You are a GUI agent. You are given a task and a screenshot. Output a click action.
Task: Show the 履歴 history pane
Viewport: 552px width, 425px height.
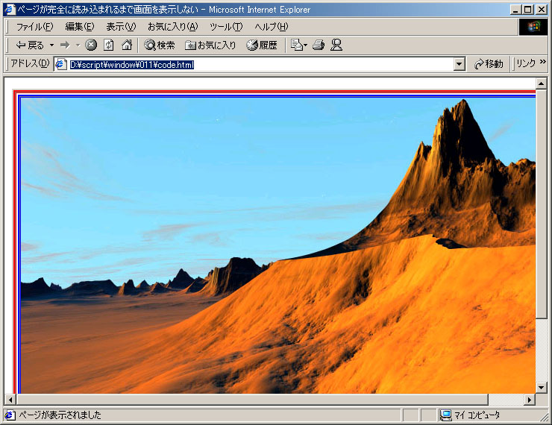click(262, 45)
